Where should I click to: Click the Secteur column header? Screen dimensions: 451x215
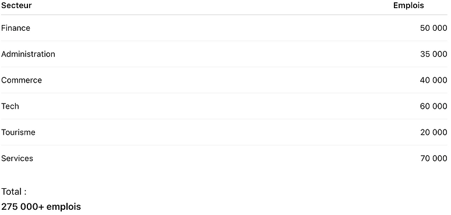(x=16, y=5)
